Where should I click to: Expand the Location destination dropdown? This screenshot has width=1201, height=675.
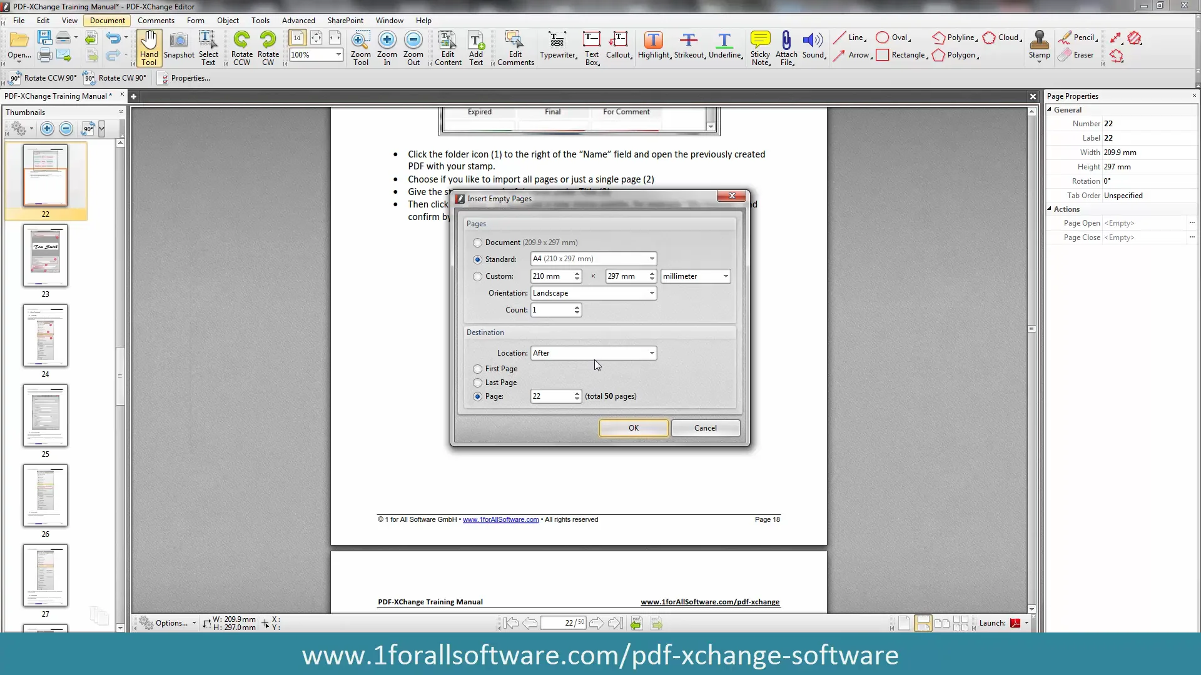tap(652, 352)
